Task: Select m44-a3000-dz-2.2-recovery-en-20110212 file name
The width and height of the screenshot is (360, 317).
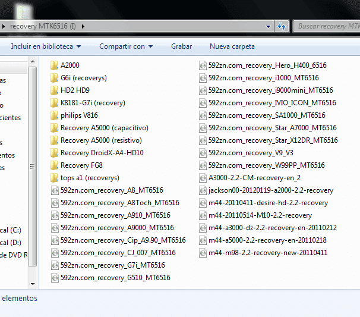Action: click(273, 228)
